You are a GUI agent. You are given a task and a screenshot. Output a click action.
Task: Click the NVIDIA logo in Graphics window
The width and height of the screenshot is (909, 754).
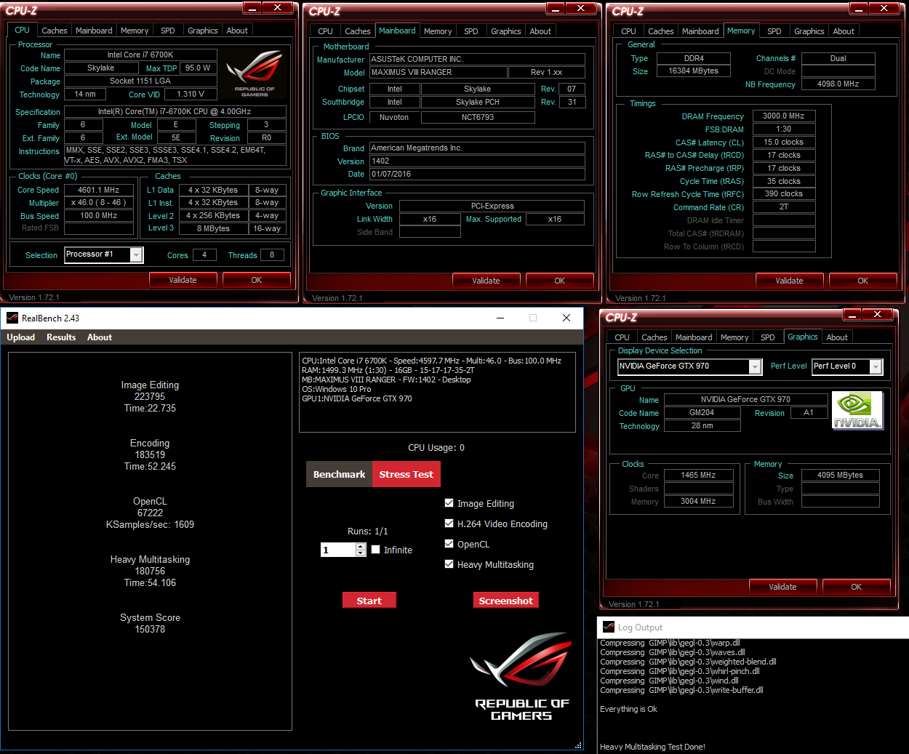click(857, 412)
